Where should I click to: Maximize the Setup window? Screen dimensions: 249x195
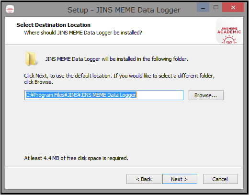(x=216, y=7)
